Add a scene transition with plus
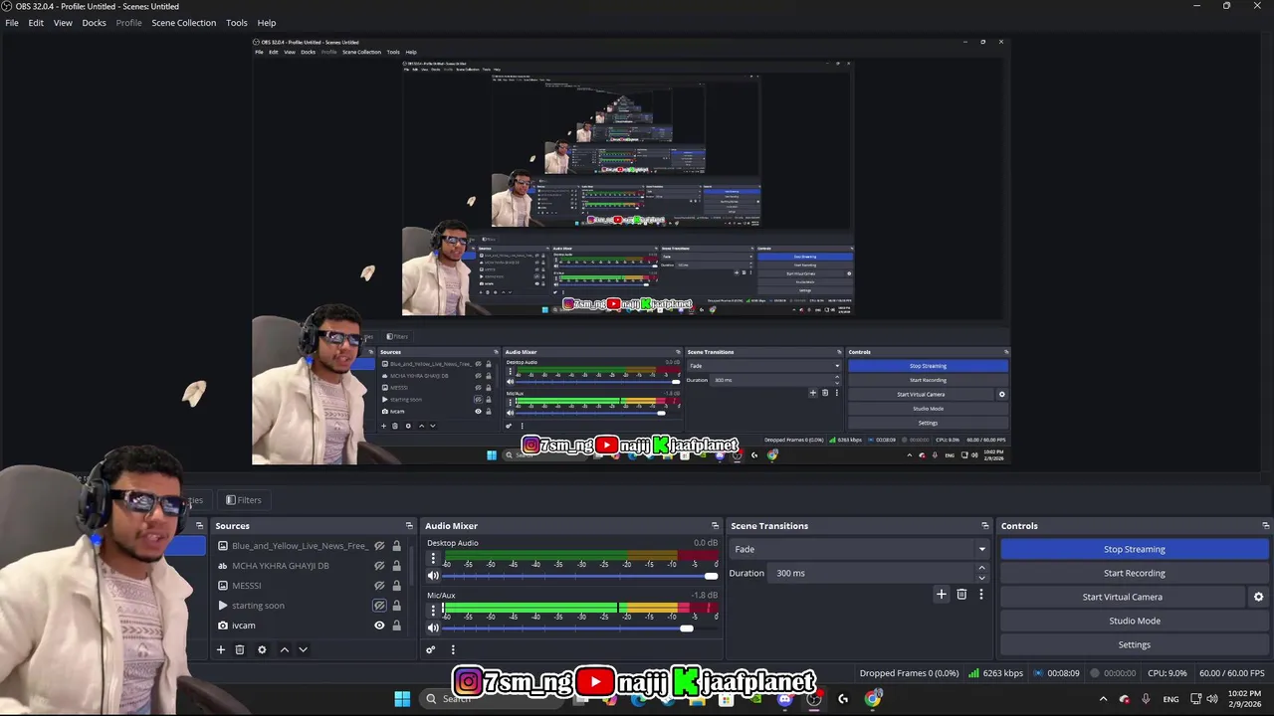The height and width of the screenshot is (716, 1274). [x=941, y=594]
